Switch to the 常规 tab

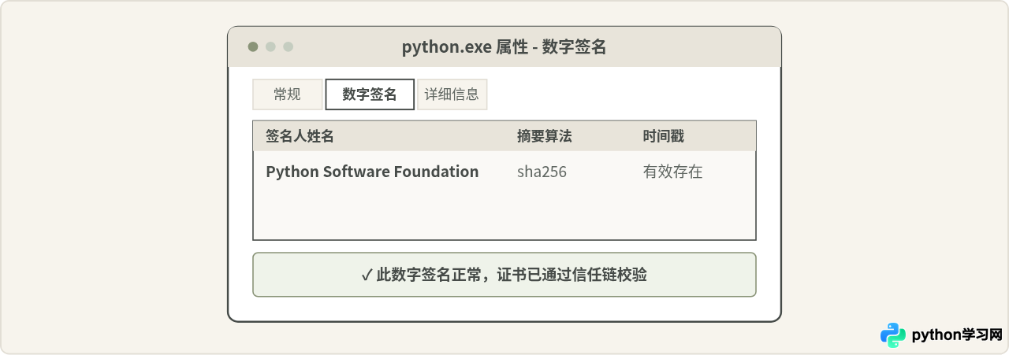(x=287, y=94)
